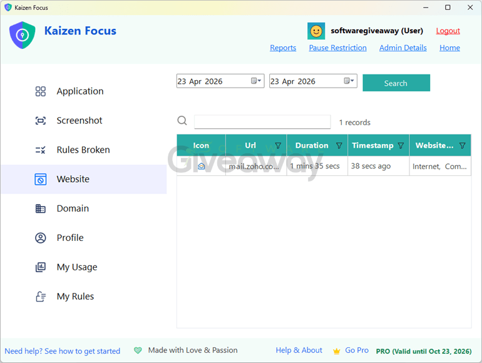Screen dimensions: 482x363
Task: Click the My Rules hand icon
Action: (x=41, y=297)
